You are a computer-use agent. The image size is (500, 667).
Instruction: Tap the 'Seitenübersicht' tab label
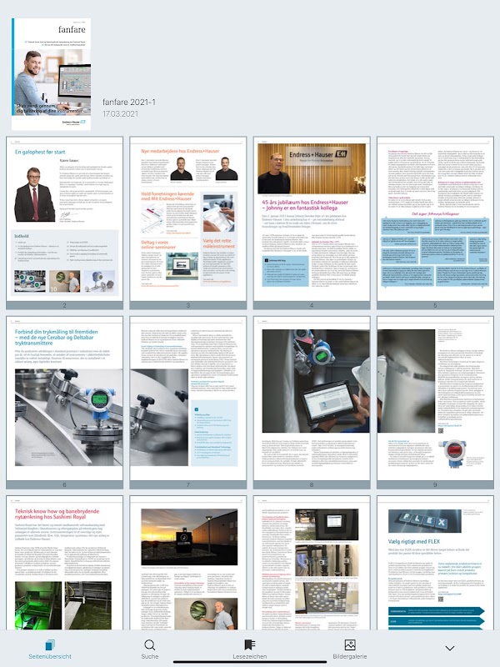coord(50,656)
